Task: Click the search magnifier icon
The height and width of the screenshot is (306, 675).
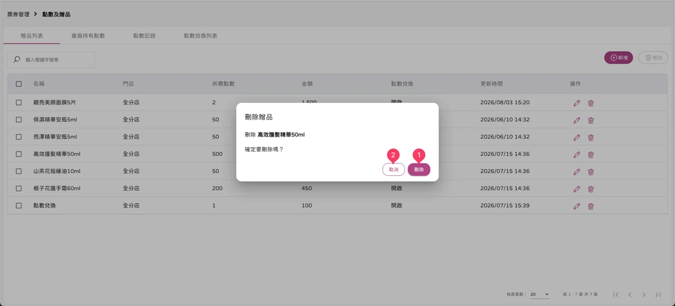Action: click(17, 60)
